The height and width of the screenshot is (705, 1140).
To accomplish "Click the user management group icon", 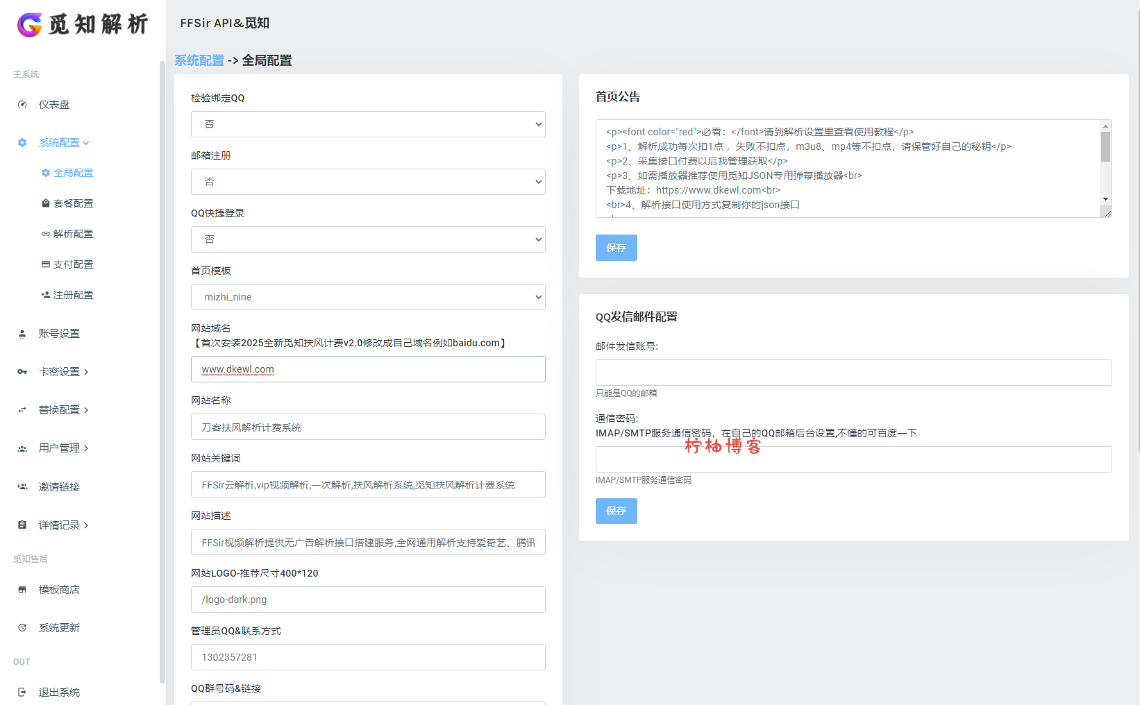I will [x=22, y=449].
